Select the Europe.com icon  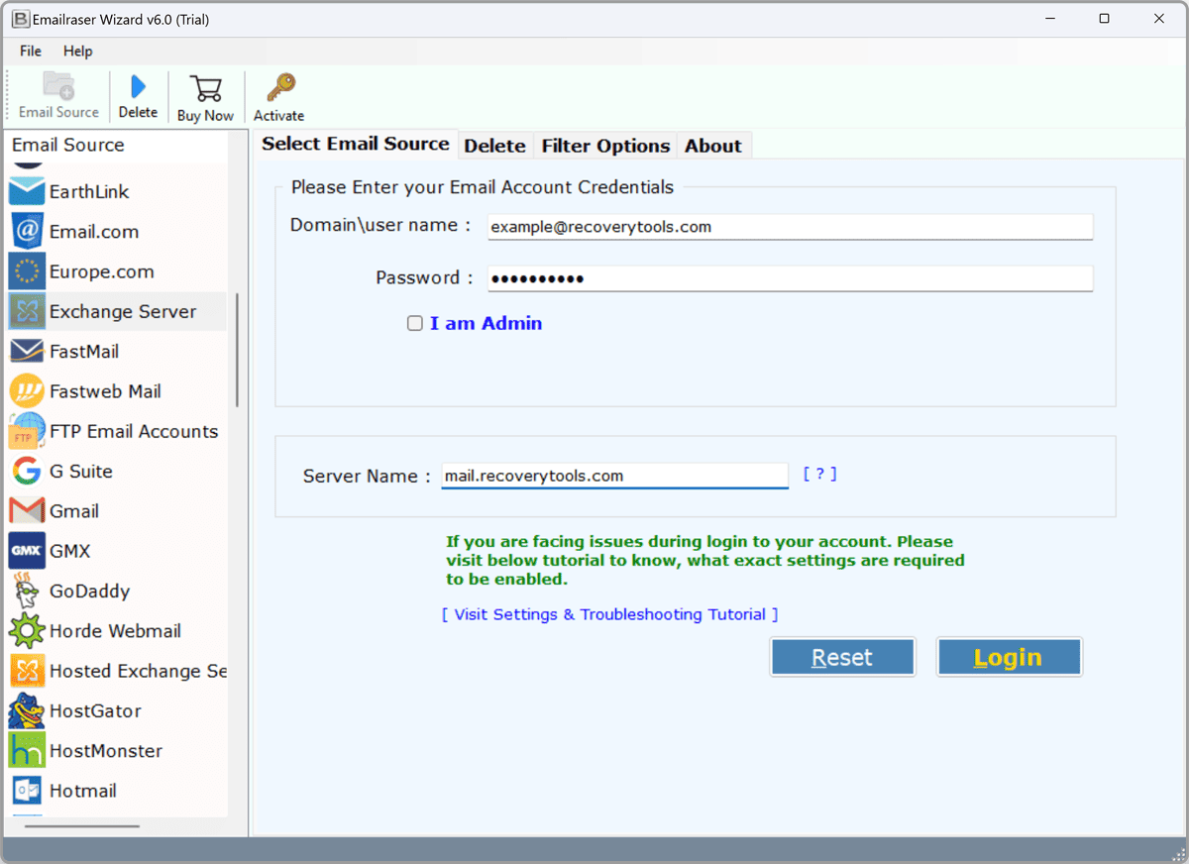point(27,271)
